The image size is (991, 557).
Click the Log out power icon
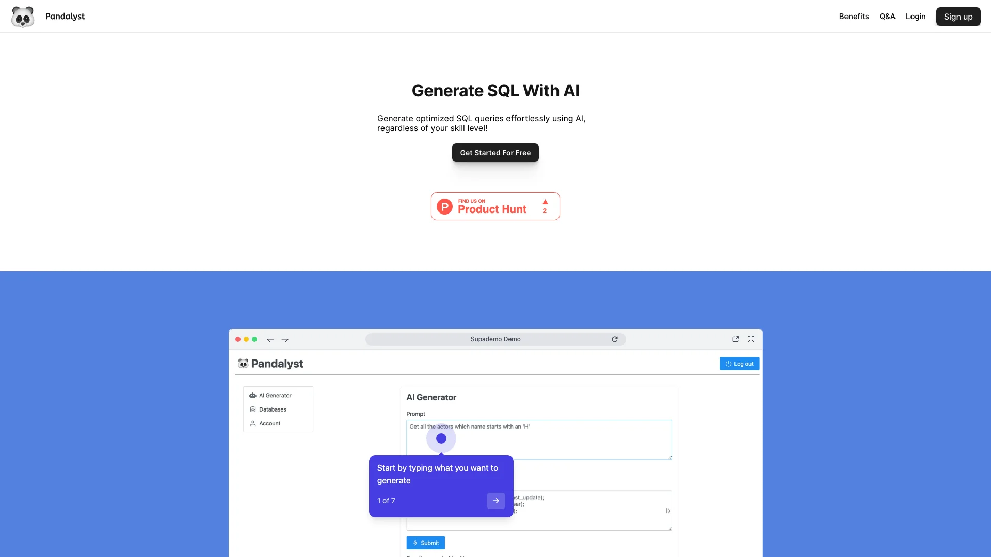pyautogui.click(x=728, y=363)
